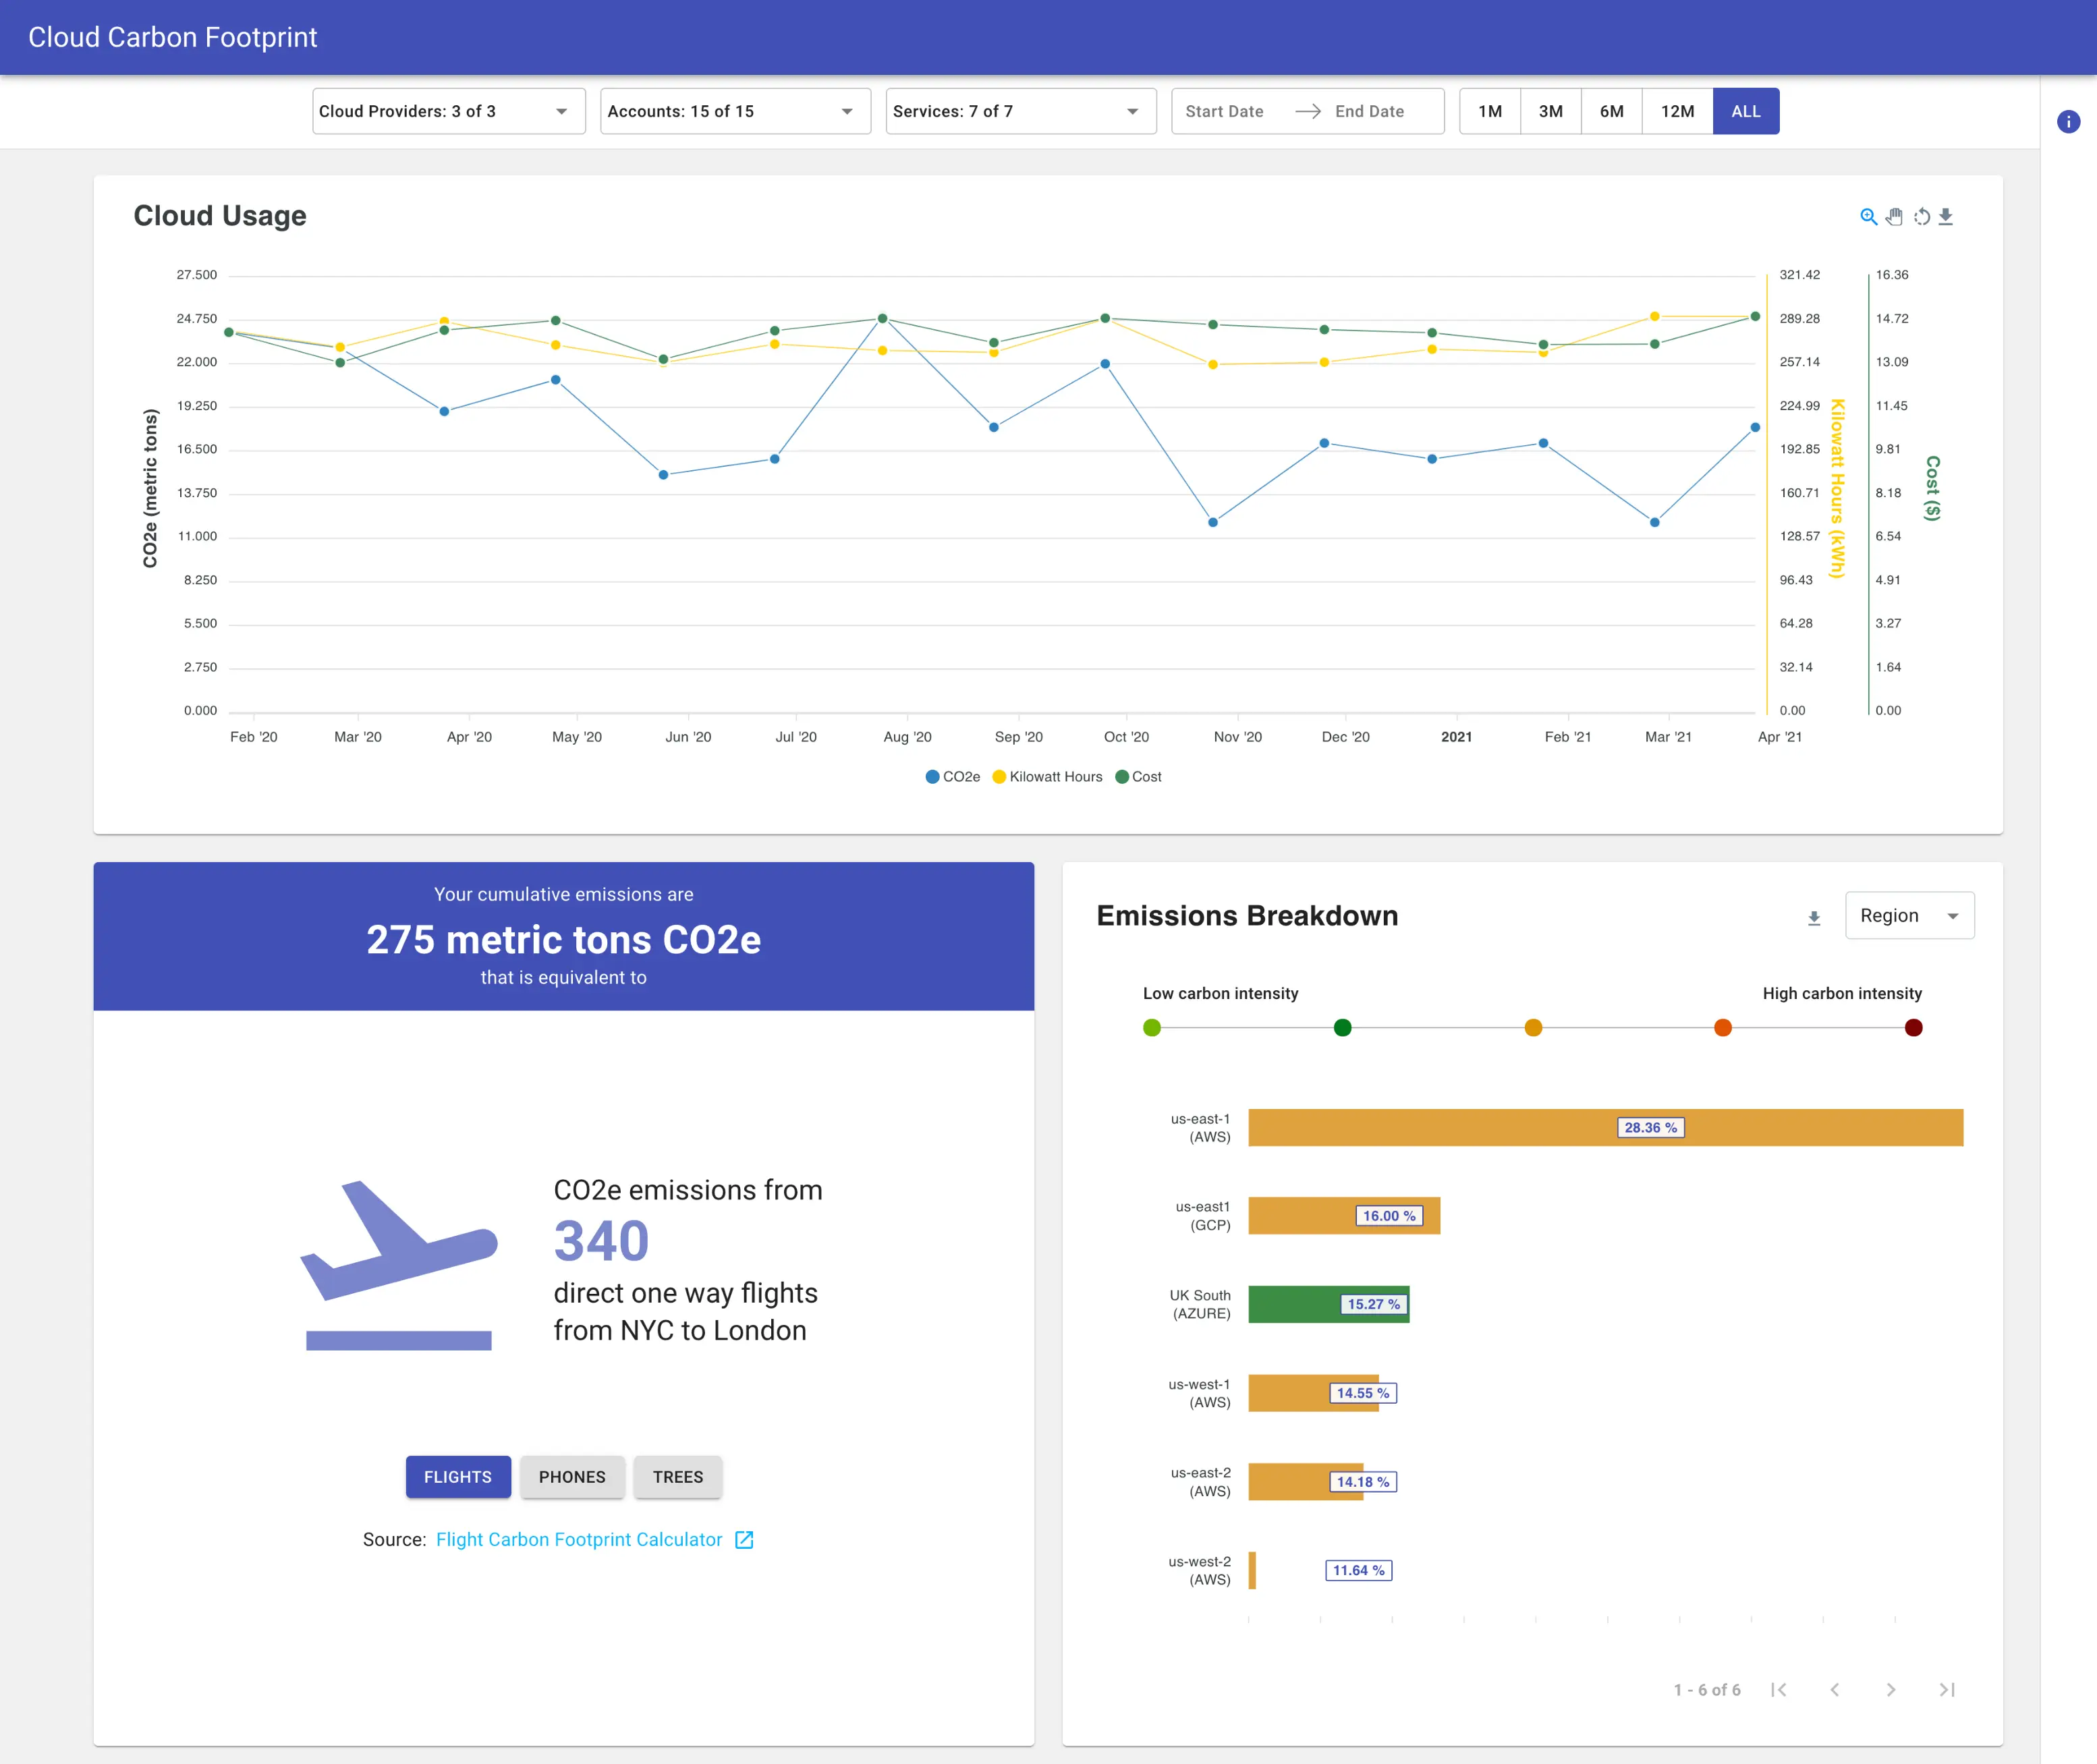Activate the chart pan hand tool

pyautogui.click(x=1894, y=216)
